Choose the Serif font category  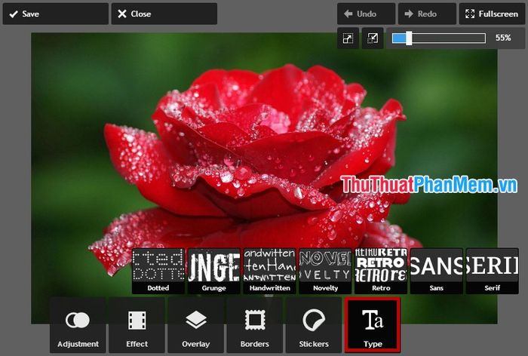click(493, 271)
